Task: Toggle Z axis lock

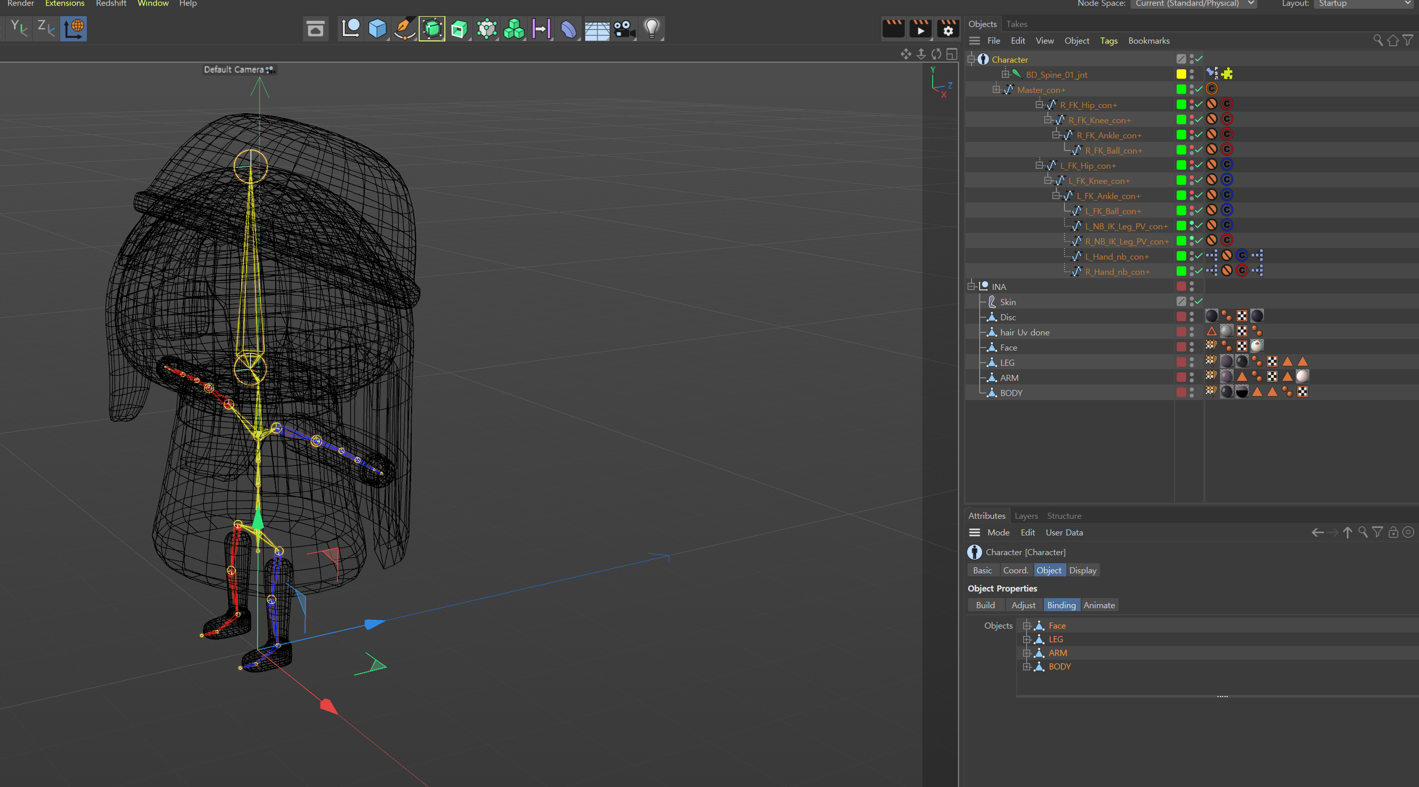Action: (x=46, y=29)
